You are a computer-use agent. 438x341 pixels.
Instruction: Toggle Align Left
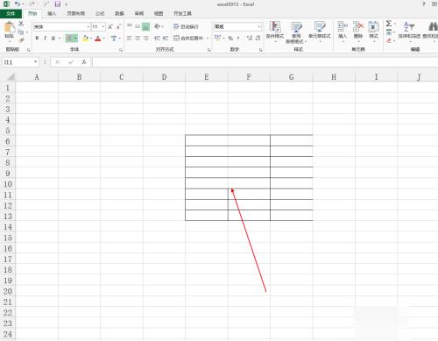pyautogui.click(x=130, y=39)
